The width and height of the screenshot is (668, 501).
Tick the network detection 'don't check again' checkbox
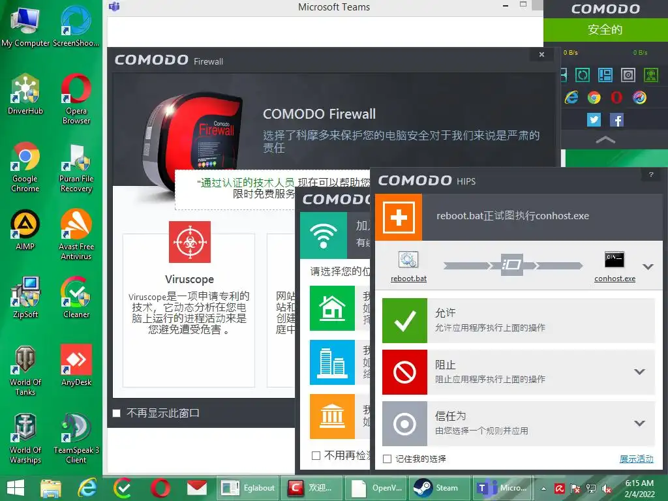click(x=316, y=455)
